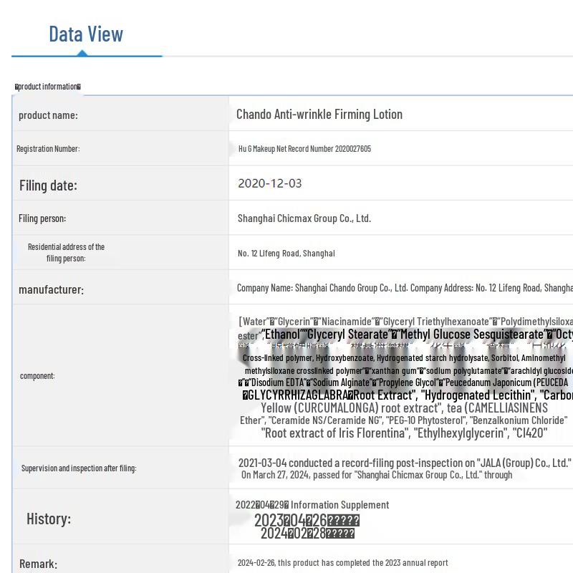Click the component: label
Image resolution: width=573 pixels, height=573 pixels.
point(37,375)
